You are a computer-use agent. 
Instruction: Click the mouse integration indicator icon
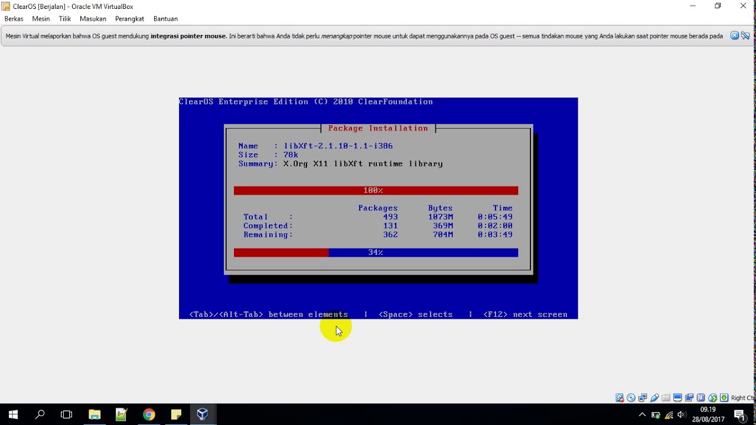(x=713, y=398)
